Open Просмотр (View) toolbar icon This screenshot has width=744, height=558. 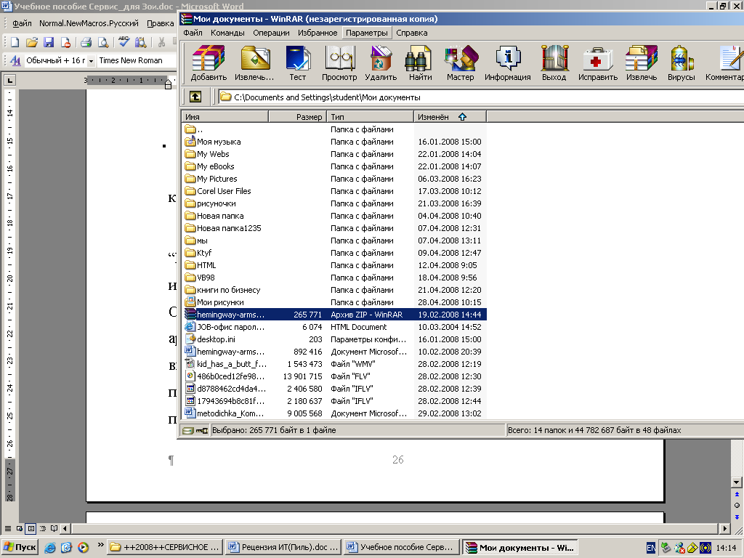339,63
